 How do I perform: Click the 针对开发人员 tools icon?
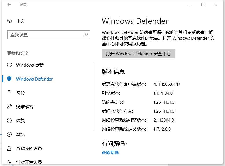(x=9, y=162)
